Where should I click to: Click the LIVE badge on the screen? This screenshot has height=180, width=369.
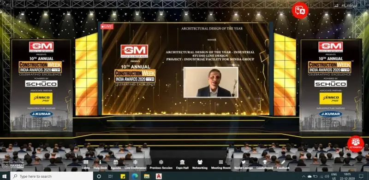107,27
